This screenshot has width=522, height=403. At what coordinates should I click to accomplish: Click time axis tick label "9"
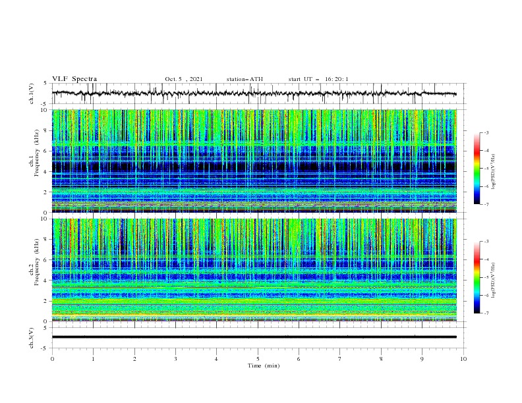(422, 359)
